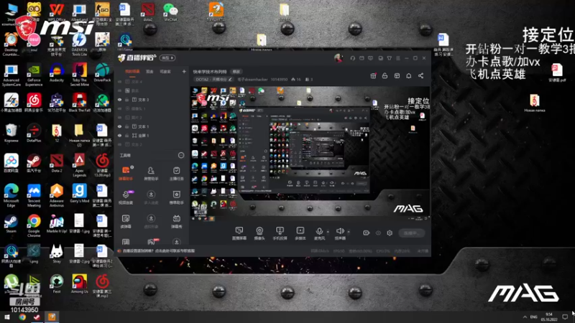Click the record video camera icon
The width and height of the screenshot is (575, 323).
pos(366,233)
